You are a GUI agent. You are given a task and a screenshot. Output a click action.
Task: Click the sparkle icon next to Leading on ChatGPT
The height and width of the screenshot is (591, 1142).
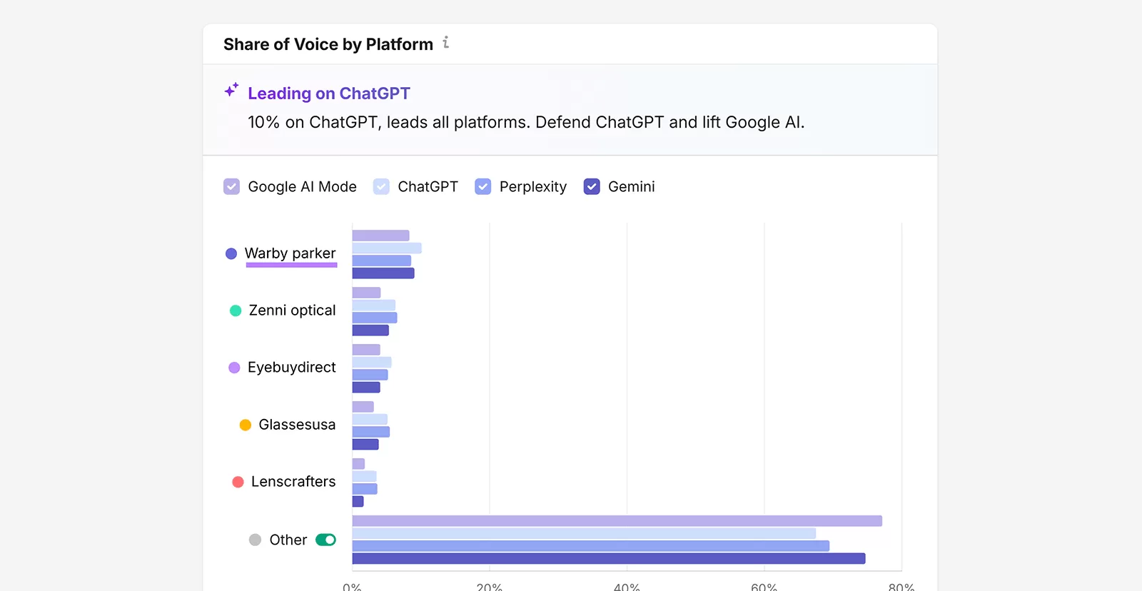pos(231,91)
